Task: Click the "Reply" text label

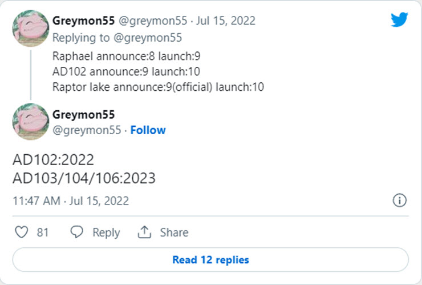Action: click(x=106, y=232)
